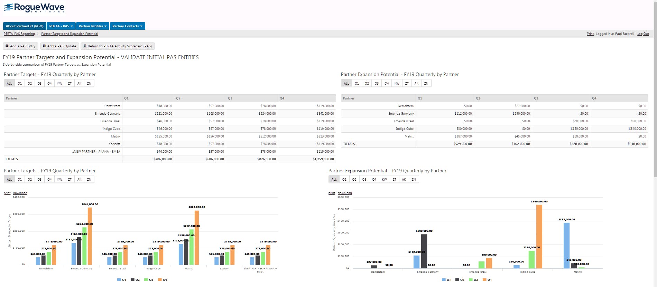Click the $341,000.00 orange Emenda Germany bar

coord(90,236)
